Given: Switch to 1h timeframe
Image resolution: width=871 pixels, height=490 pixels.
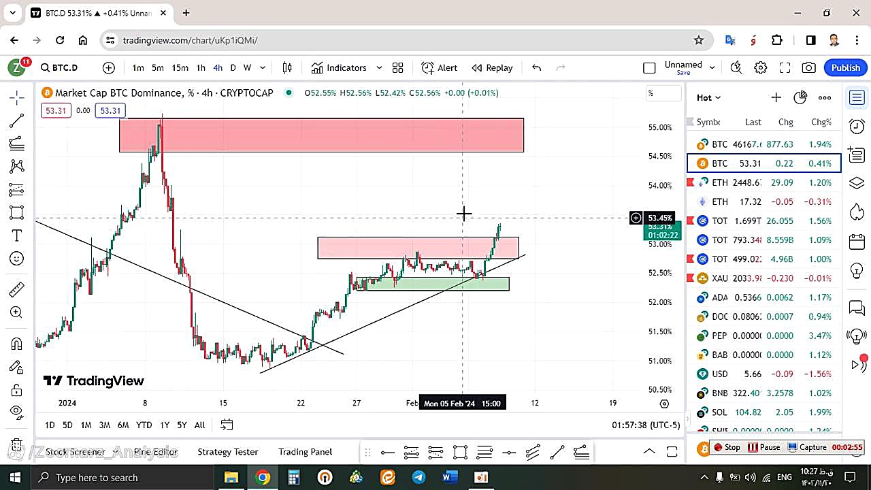Looking at the screenshot, I should 201,67.
